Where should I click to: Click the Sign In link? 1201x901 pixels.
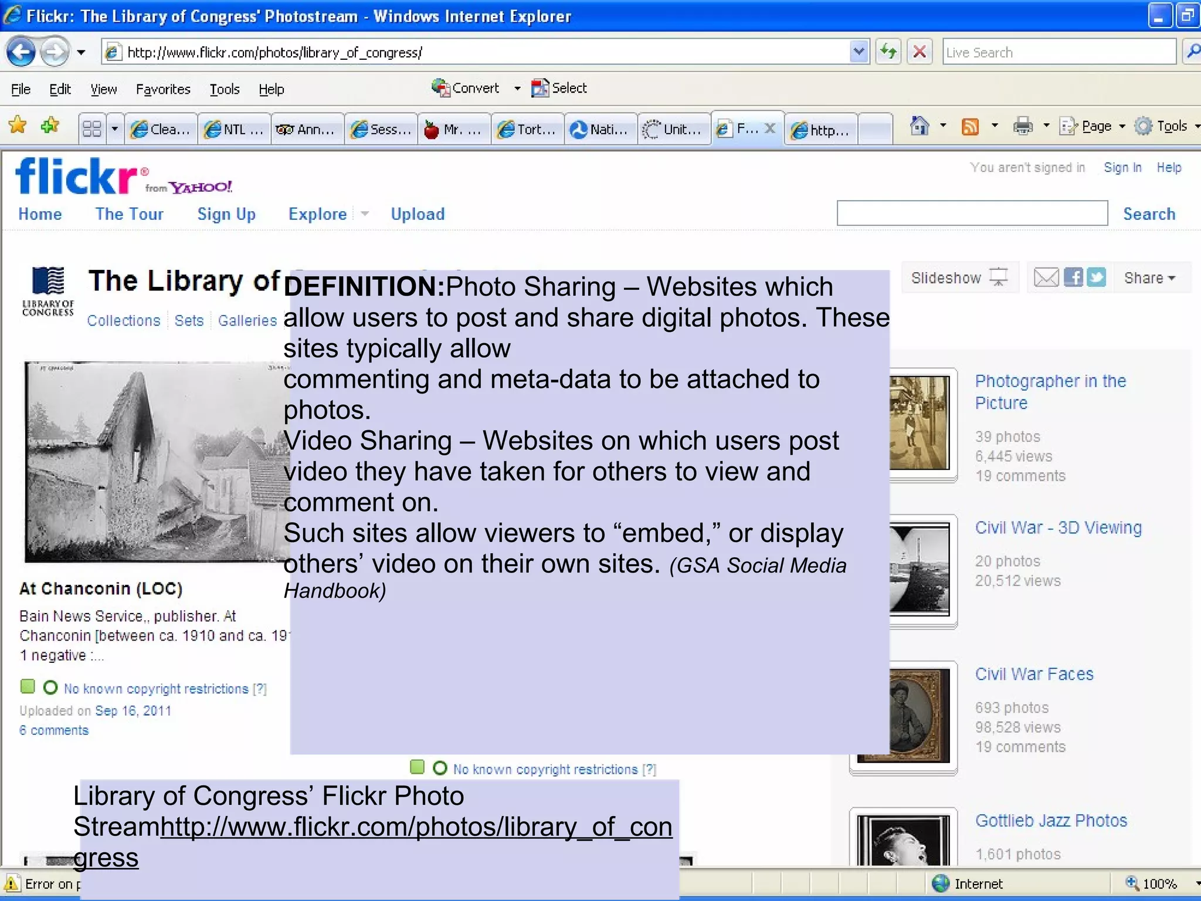pyautogui.click(x=1122, y=168)
